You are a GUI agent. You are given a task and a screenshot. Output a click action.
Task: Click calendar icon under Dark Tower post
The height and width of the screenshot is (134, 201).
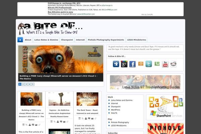(x=80, y=118)
